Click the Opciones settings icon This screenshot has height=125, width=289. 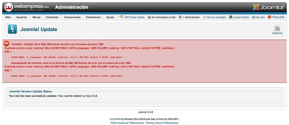pos(277,28)
